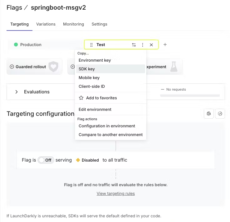Viewport: 230px width, 222px height.
Task: Click View targeting rules link
Action: 115,193
